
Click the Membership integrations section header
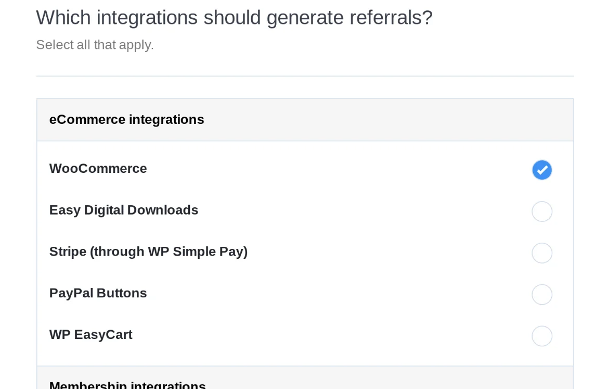pyautogui.click(x=305, y=378)
